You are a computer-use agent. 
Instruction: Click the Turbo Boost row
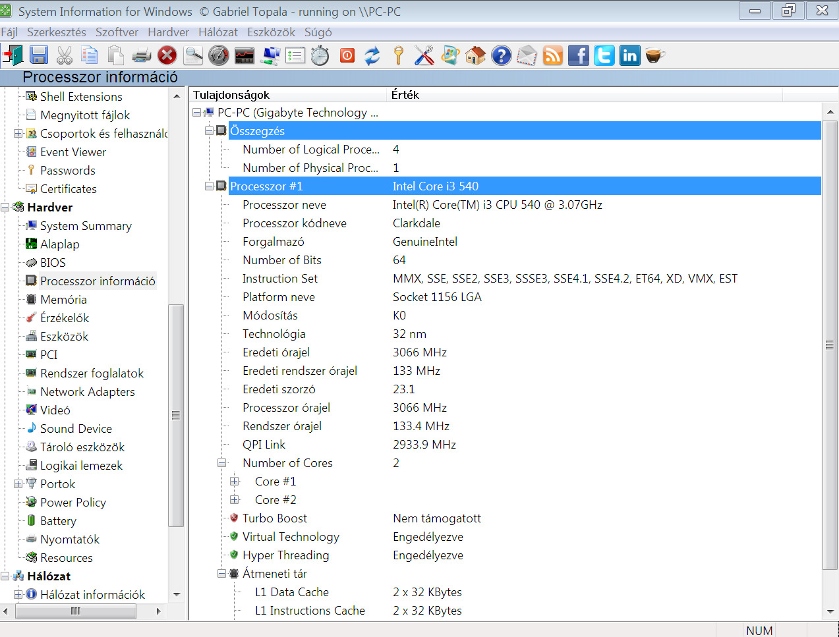[x=524, y=518]
